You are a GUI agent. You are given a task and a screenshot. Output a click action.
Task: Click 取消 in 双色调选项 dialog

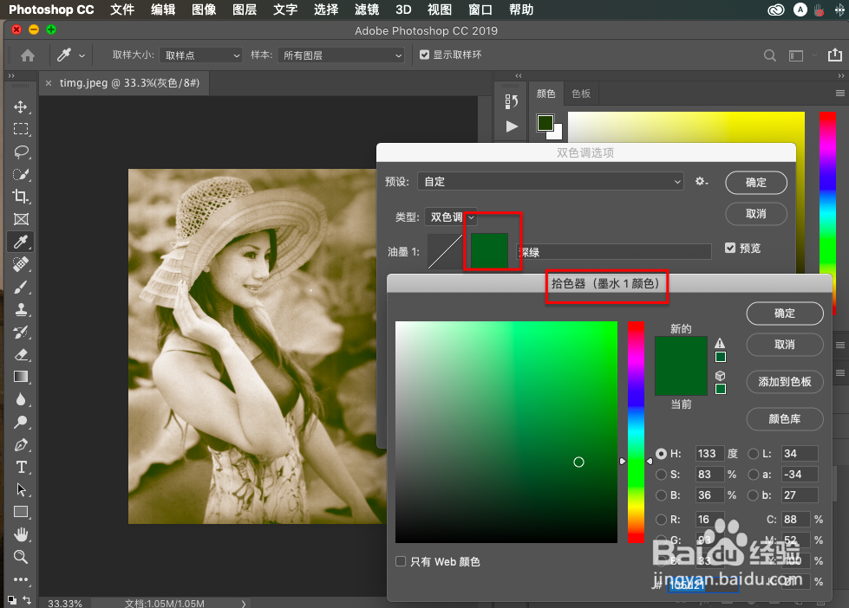pos(756,214)
